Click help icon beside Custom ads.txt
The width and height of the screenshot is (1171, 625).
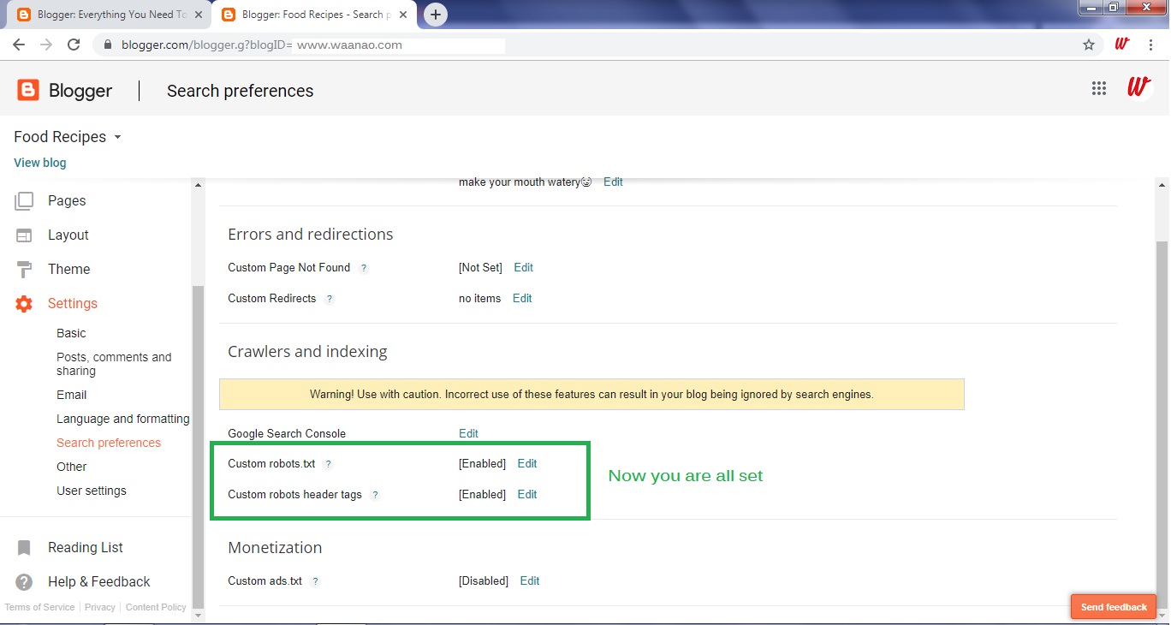[315, 581]
